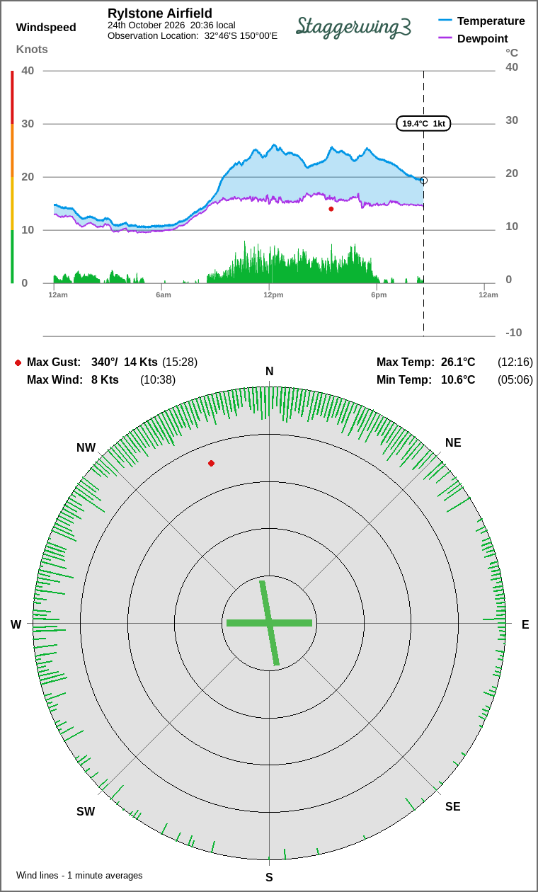The width and height of the screenshot is (538, 892).
Task: Click the NW compass label
Action: tap(86, 448)
